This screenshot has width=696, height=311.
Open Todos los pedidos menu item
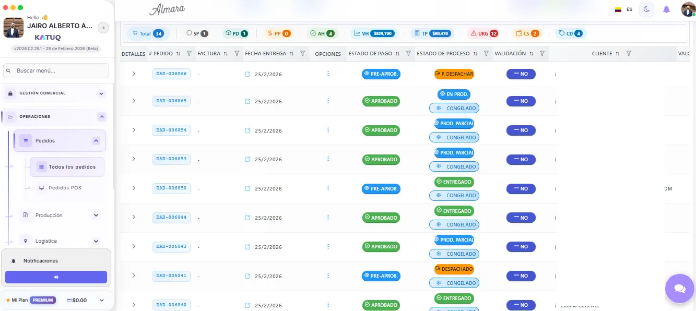pos(67,167)
